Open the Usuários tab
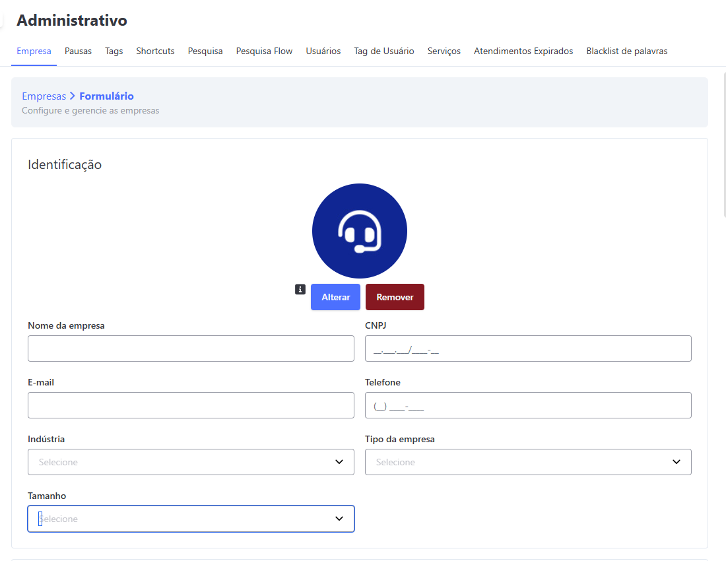The image size is (726, 561). (323, 51)
